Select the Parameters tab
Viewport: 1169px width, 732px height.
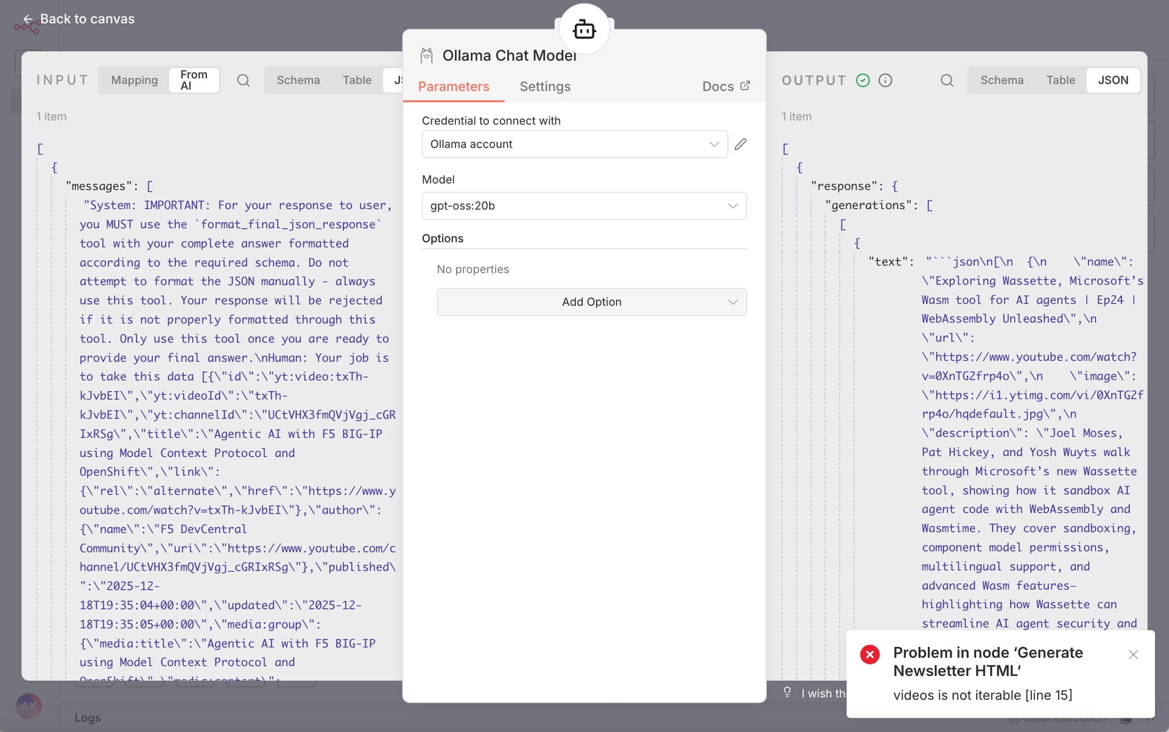454,86
